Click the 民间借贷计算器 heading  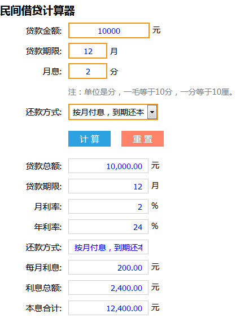click(x=38, y=11)
